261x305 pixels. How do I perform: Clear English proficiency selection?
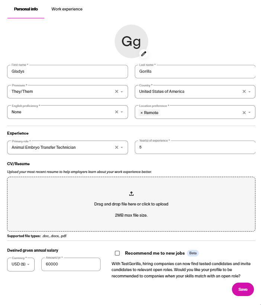117,112
